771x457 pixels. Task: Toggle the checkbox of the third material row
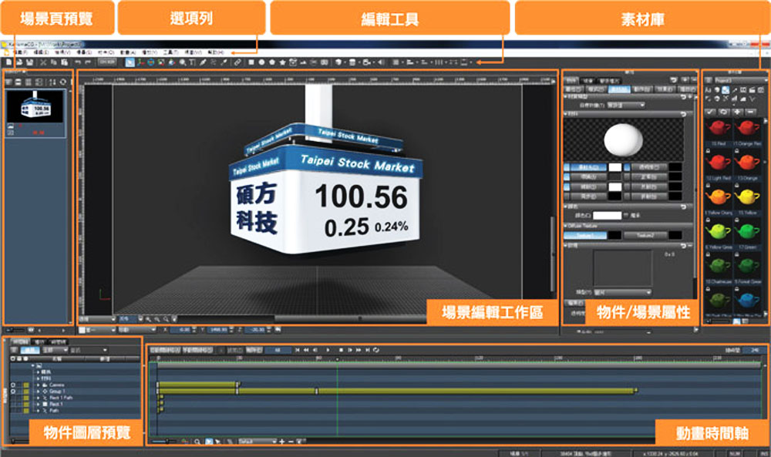pos(567,186)
